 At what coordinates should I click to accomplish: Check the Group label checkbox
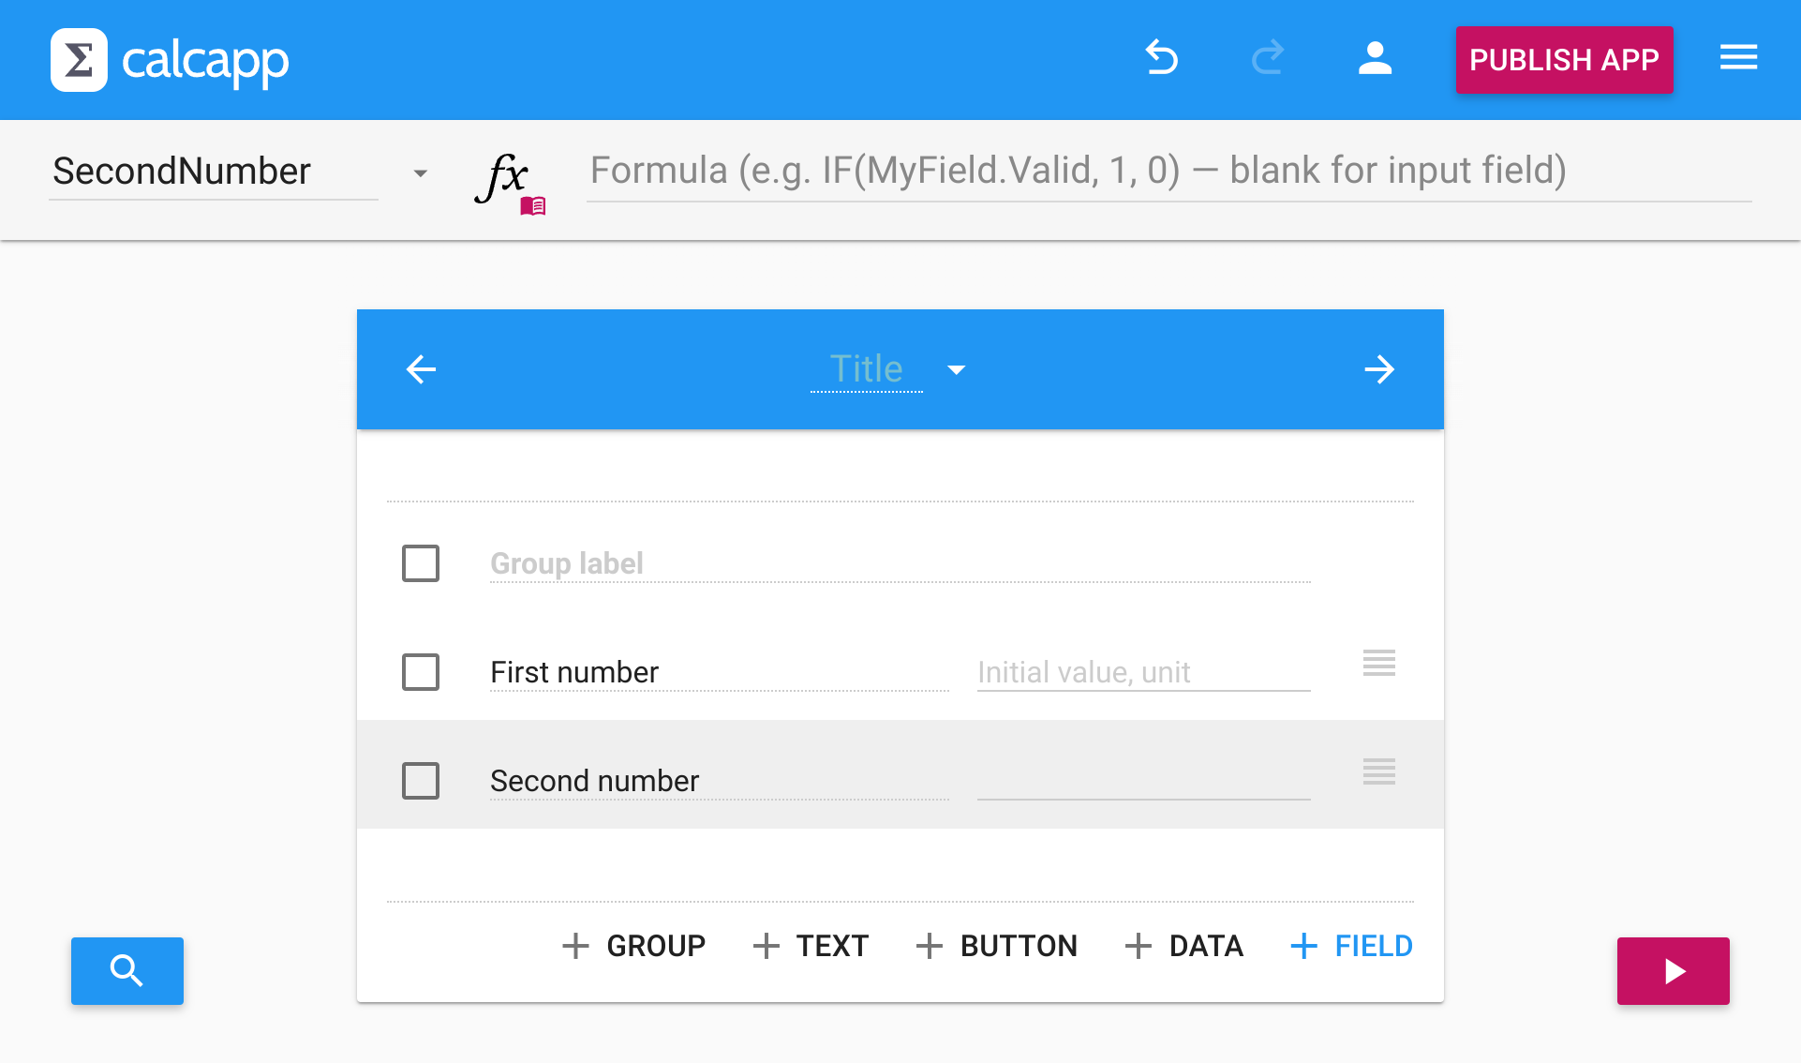click(x=421, y=563)
